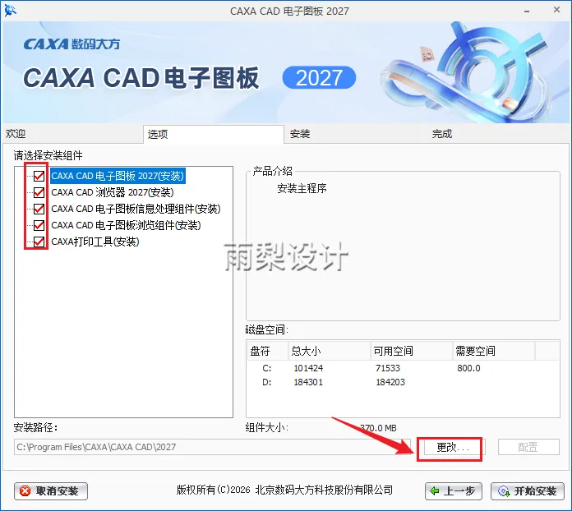572x511 pixels.
Task: Click C: total size 101424
Action: (308, 368)
